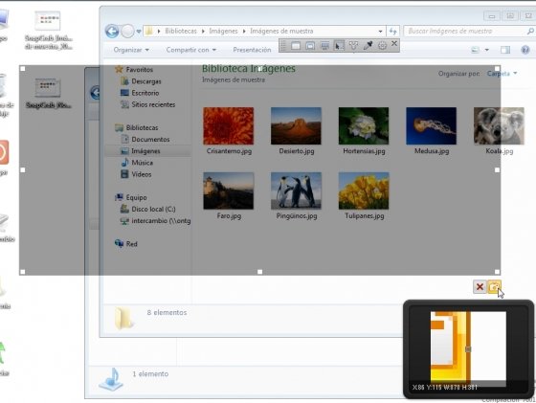The width and height of the screenshot is (536, 403).
Task: Click Back button of rear Explorer window
Action: [95, 93]
